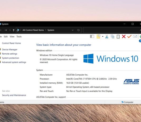Viewport: 141px width, 122px height.
Task: Click the Computer status bar entry
Action: 128,102
